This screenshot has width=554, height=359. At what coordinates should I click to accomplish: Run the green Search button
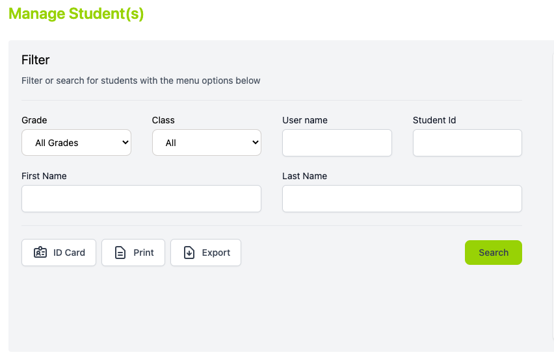tap(494, 253)
